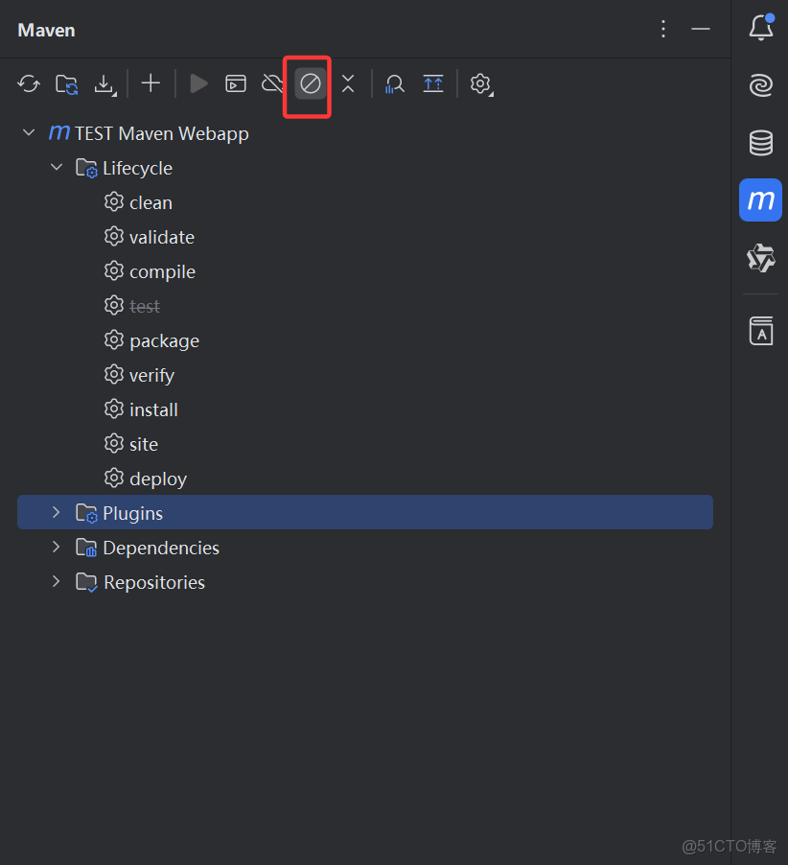This screenshot has height=865, width=788.
Task: Open Database tool window
Action: pos(761,143)
